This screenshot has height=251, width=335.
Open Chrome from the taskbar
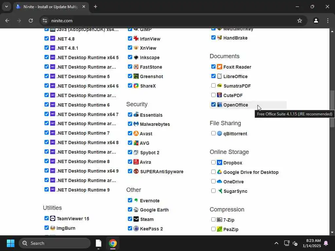coord(113,243)
